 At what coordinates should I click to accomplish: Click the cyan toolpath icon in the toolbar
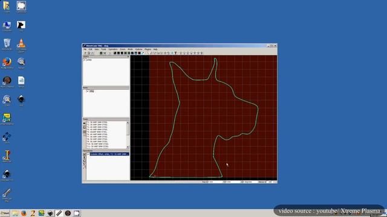(x=143, y=53)
